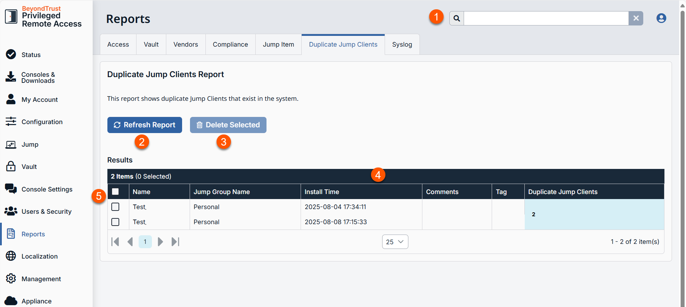Toggle the select-all header checkbox
686x307 pixels.
pyautogui.click(x=116, y=192)
